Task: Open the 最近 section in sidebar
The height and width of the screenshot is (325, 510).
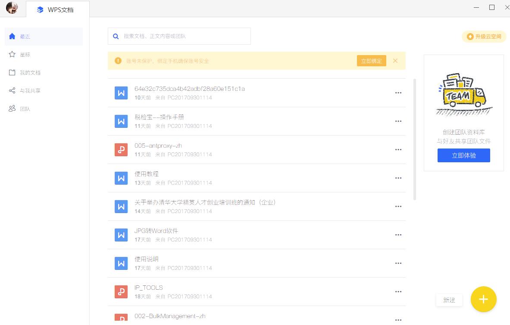Action: pos(25,37)
